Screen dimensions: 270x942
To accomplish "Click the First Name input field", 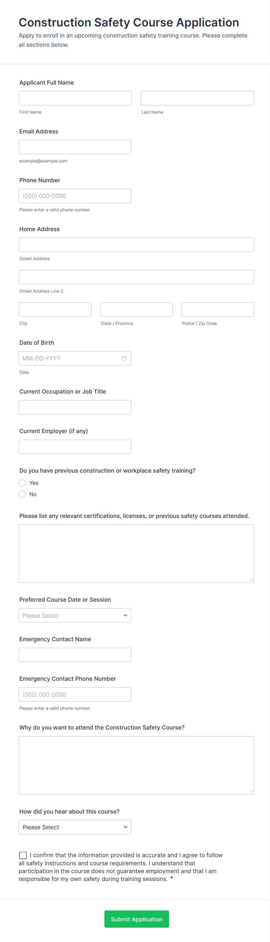I will 75,98.
